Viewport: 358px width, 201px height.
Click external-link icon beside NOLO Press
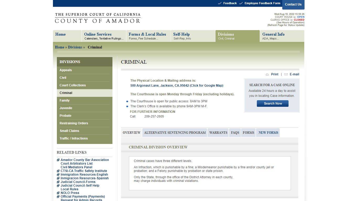pos(58,193)
